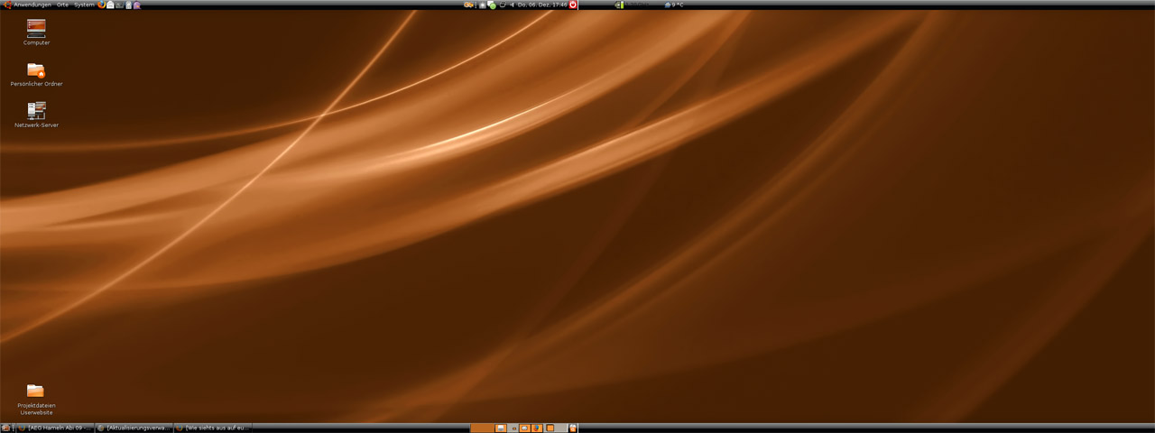Launch Firefox from the top panel
The height and width of the screenshot is (433, 1155).
click(x=102, y=5)
